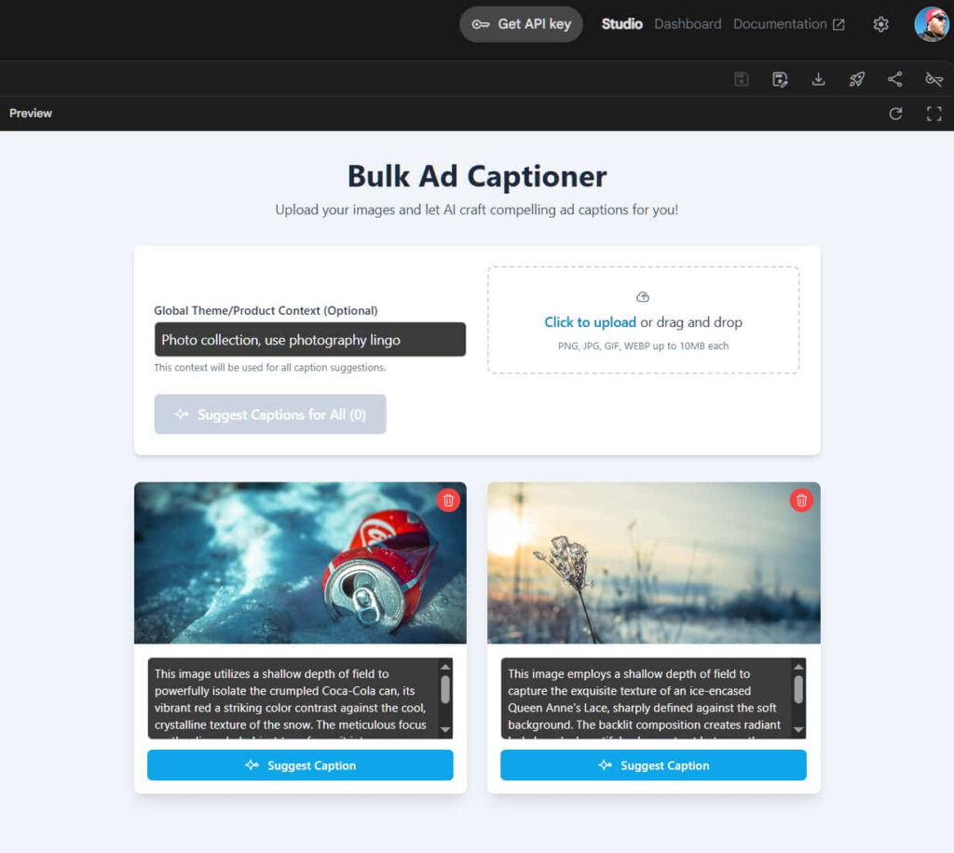954x853 pixels.
Task: Click the crossed-out key icon
Action: (x=934, y=79)
